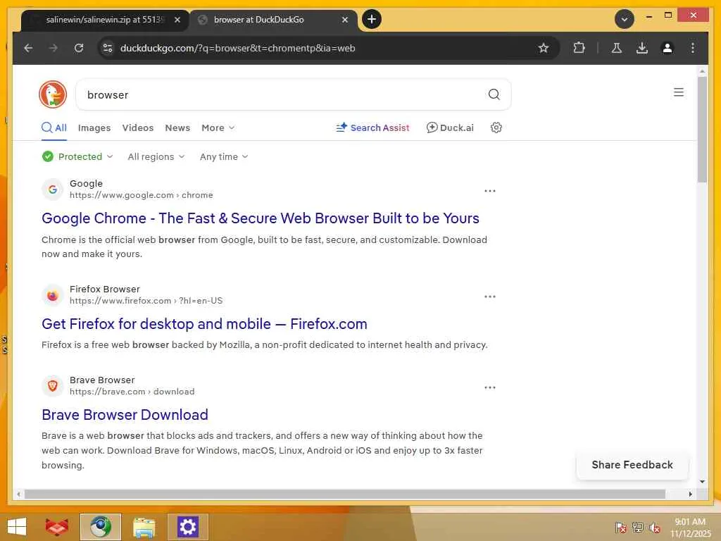Click the forward navigation arrow
Screen dimensions: 721x541
[54, 48]
